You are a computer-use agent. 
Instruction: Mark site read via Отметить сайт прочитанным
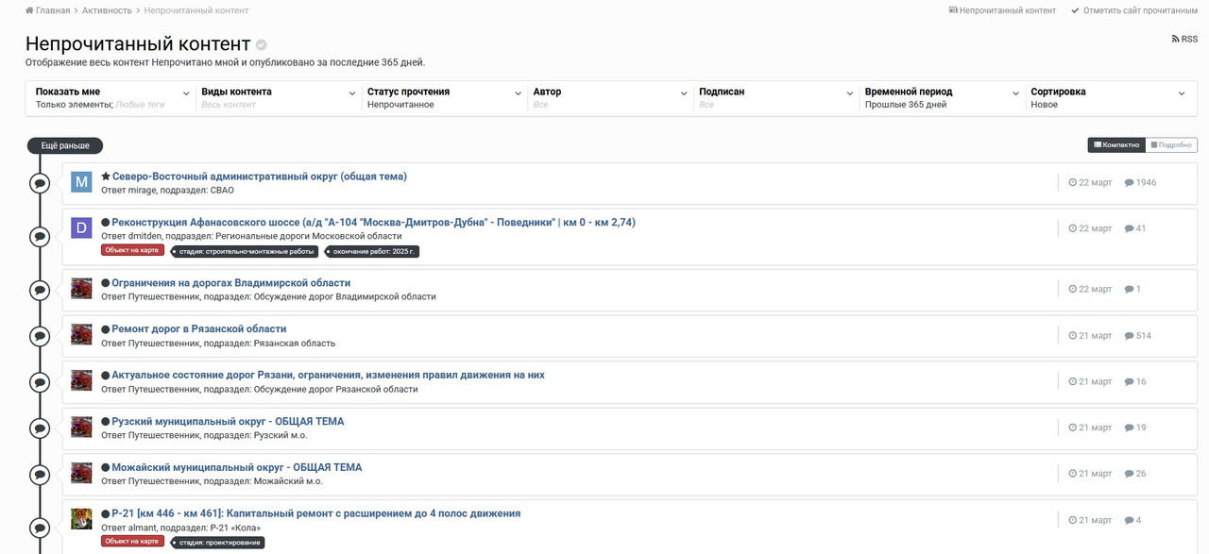[1134, 10]
